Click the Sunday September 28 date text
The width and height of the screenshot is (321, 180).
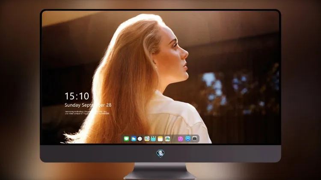[x=88, y=105]
